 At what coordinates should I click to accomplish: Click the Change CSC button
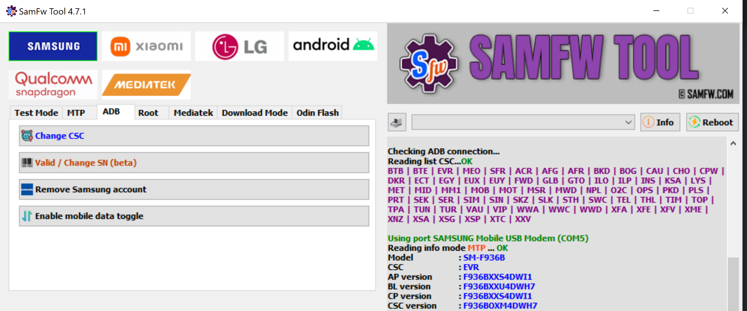coord(194,136)
